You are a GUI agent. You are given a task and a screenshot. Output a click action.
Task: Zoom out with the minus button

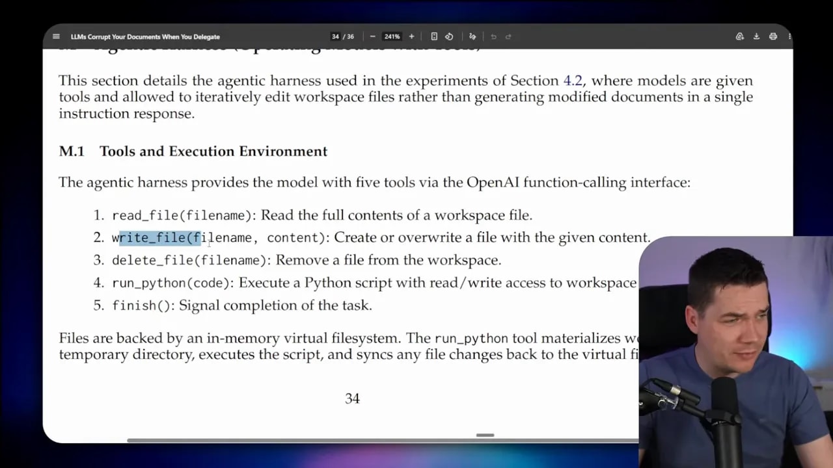click(x=372, y=36)
